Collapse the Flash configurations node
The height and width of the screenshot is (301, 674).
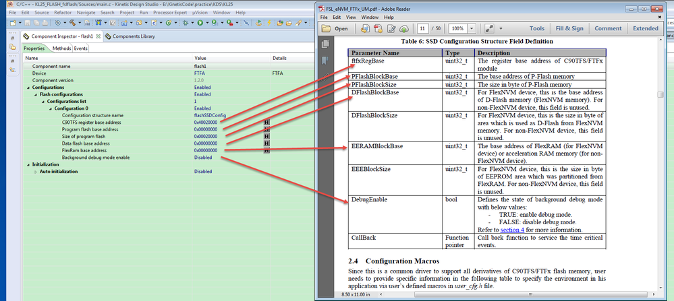point(35,94)
